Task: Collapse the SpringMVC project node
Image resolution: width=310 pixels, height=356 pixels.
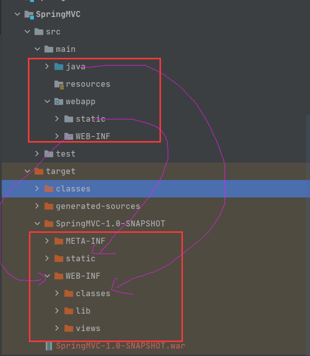Action: (17, 14)
